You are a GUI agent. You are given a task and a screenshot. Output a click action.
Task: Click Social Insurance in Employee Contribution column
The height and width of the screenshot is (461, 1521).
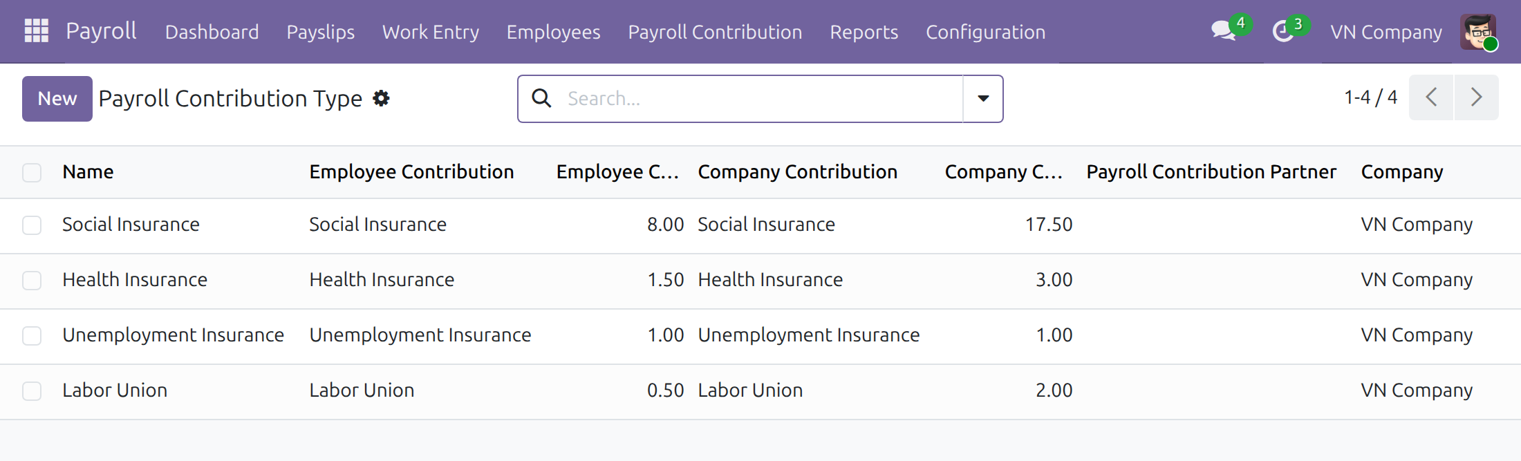click(x=377, y=225)
